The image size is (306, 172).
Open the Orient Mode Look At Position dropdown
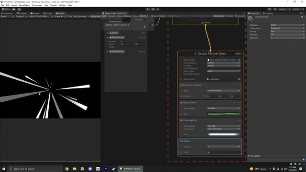pos(224,91)
